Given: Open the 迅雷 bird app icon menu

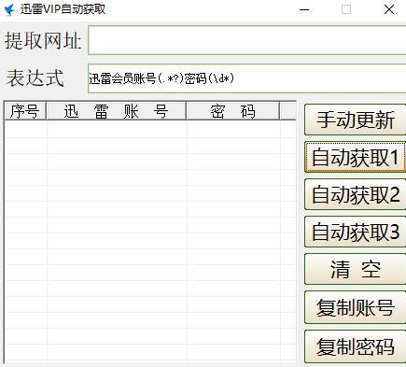Looking at the screenshot, I should coord(9,9).
